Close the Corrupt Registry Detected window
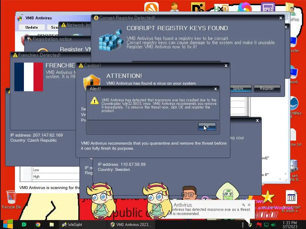The image size is (306, 229). (281, 18)
